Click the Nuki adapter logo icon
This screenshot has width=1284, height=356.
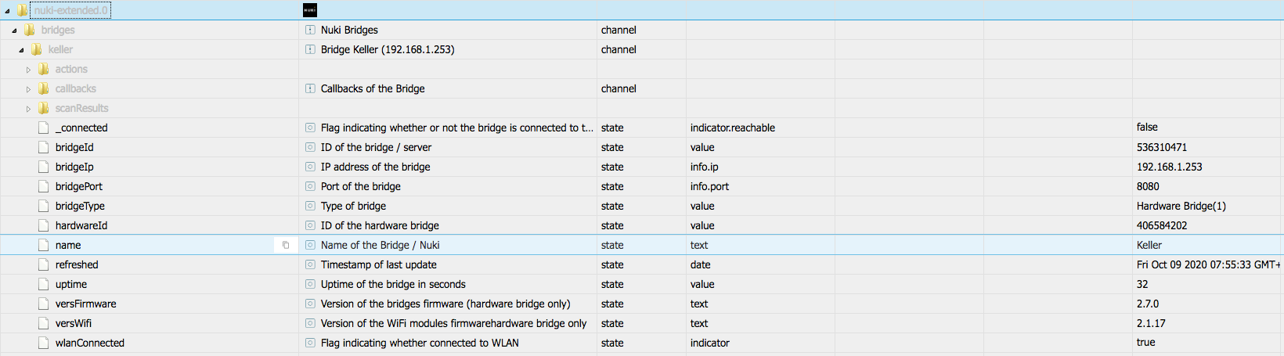click(310, 10)
